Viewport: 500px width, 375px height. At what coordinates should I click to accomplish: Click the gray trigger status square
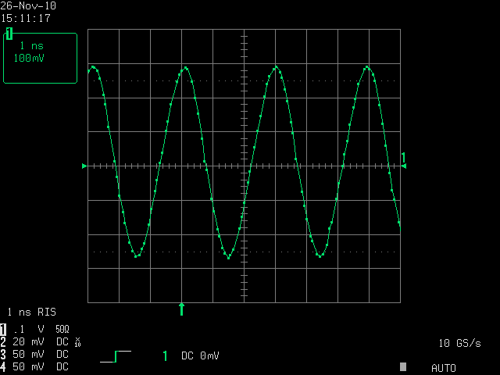403,366
